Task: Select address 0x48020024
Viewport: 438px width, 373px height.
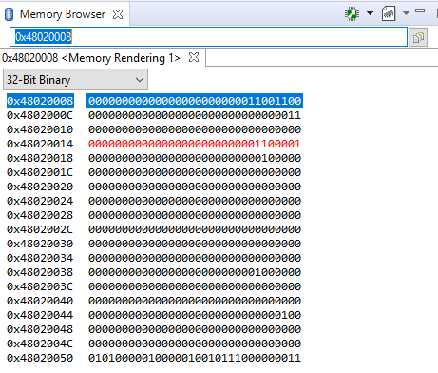Action: (x=40, y=201)
